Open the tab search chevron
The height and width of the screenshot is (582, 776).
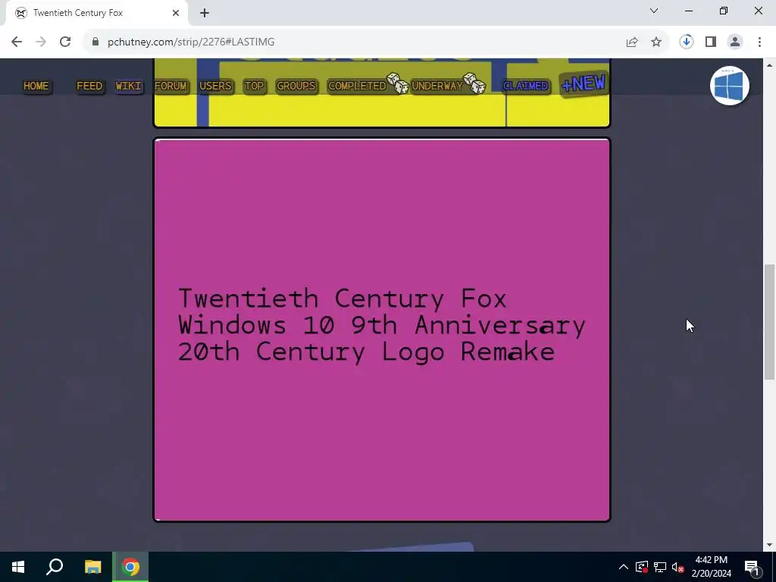[654, 11]
